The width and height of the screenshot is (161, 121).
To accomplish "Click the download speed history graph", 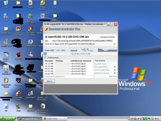I will coord(108,50).
